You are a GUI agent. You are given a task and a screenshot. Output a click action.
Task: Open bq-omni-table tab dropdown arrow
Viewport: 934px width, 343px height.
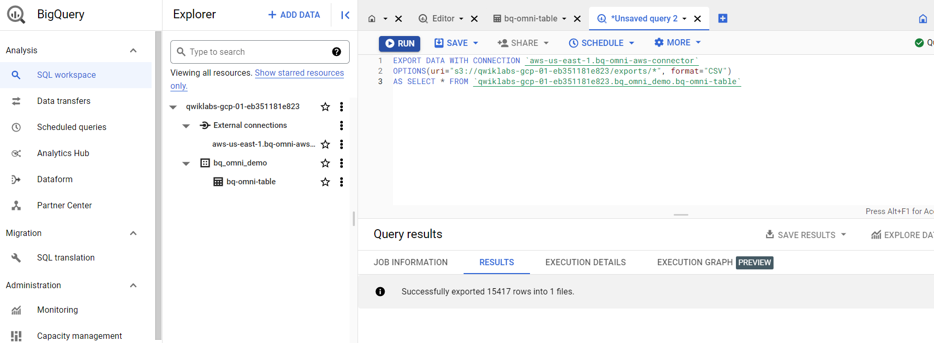(564, 19)
